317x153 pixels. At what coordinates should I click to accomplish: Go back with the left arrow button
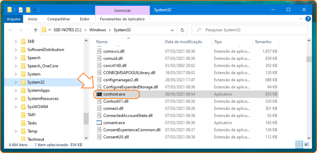[x=11, y=30]
